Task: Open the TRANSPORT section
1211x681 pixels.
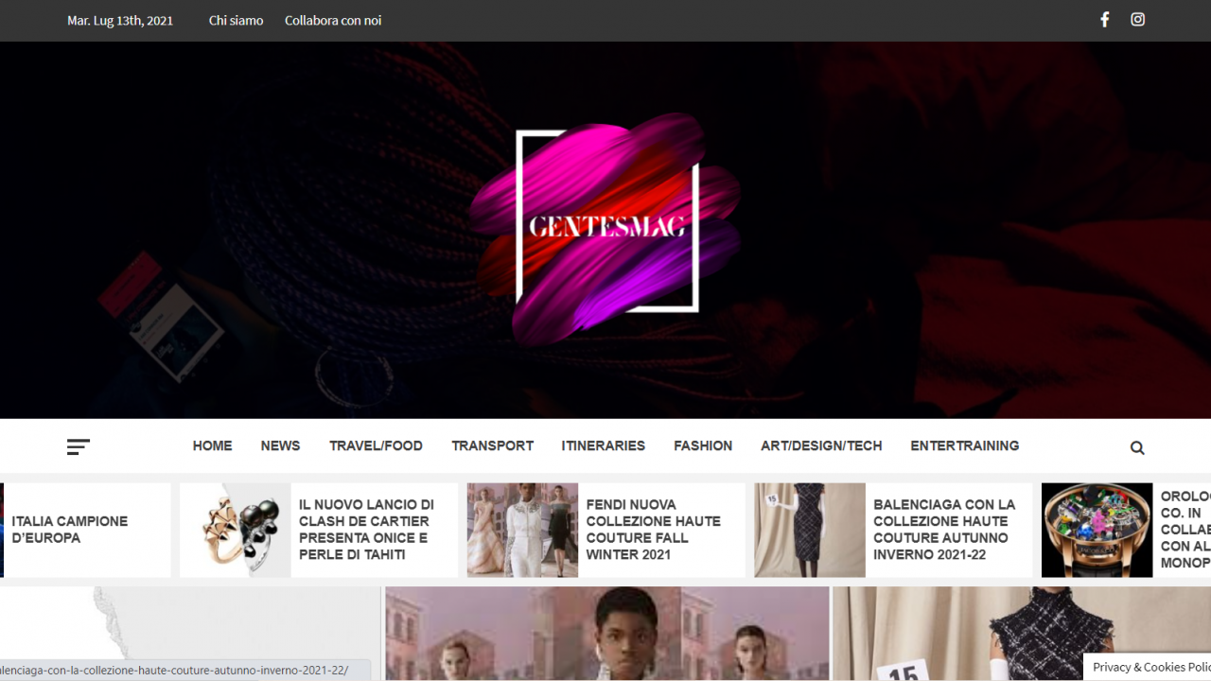Action: (x=492, y=445)
